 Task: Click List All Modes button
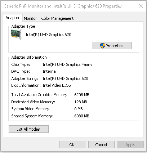(28, 129)
